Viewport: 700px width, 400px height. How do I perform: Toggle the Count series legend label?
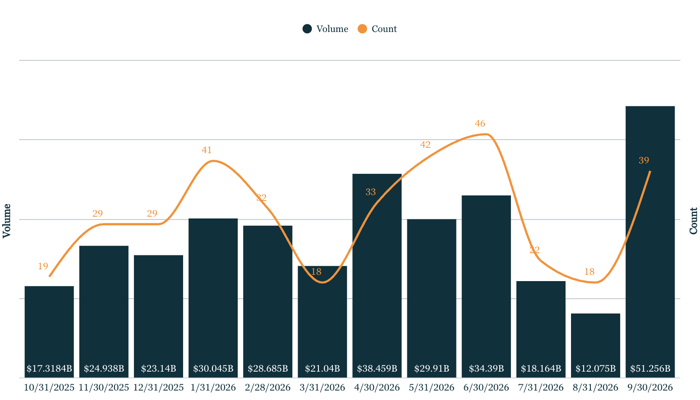point(384,29)
